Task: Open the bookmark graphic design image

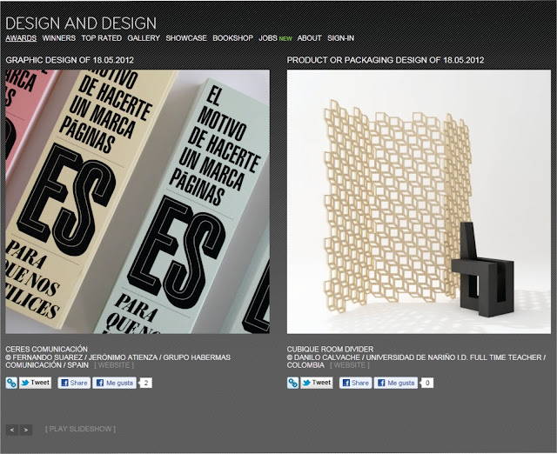Action: pos(138,202)
